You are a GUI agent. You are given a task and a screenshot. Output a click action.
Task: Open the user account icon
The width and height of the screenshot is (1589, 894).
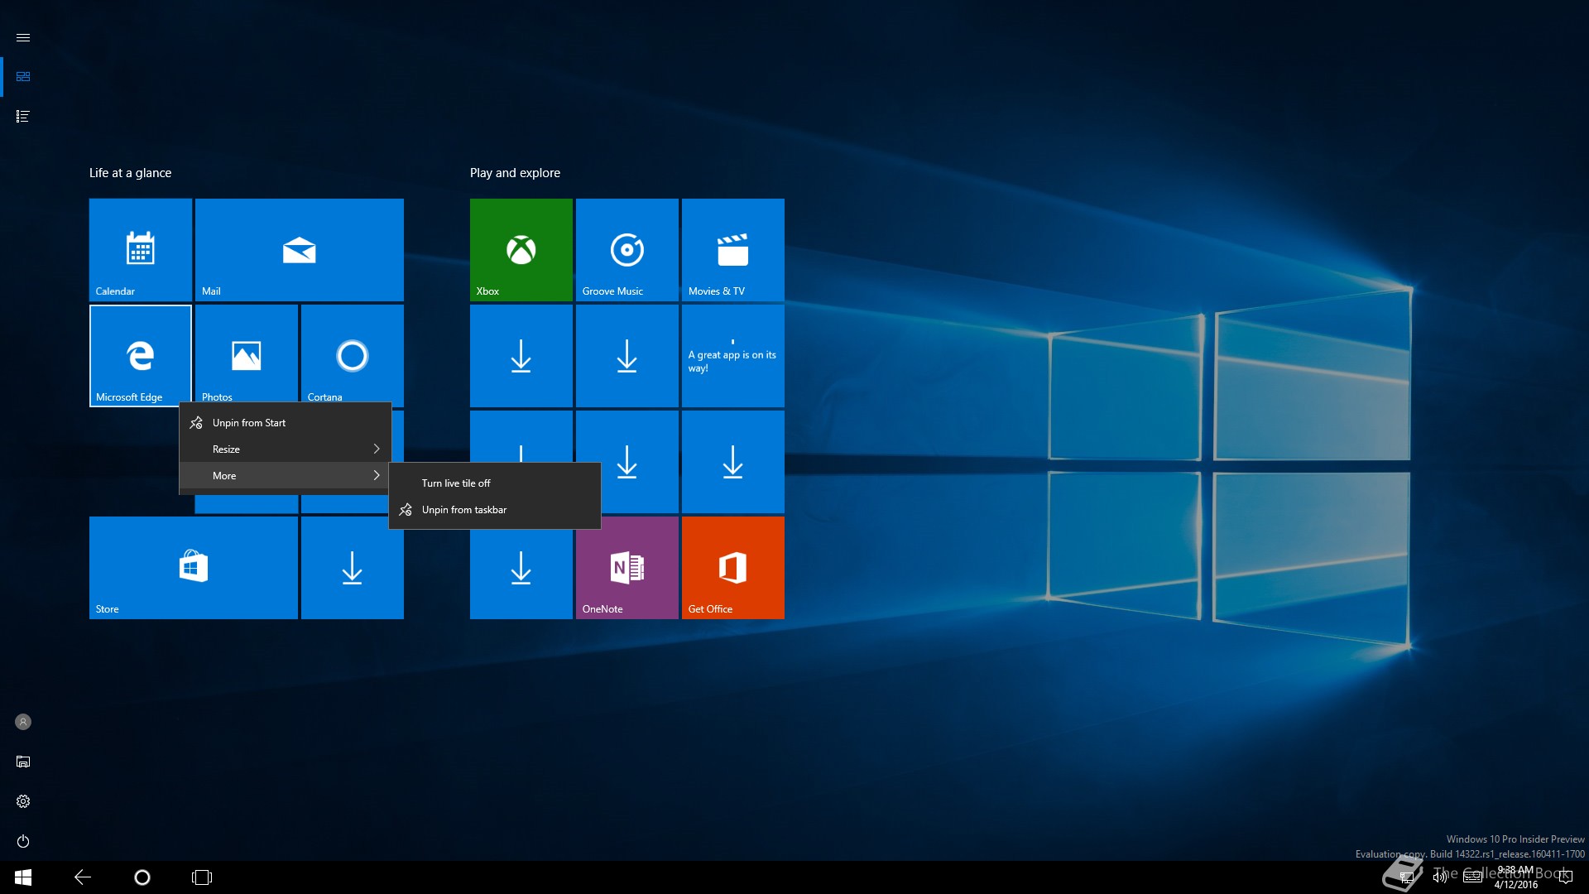click(x=23, y=722)
